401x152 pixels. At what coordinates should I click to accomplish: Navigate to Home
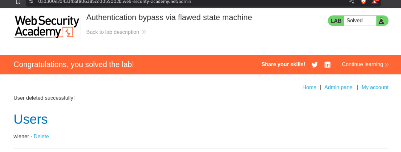click(309, 87)
